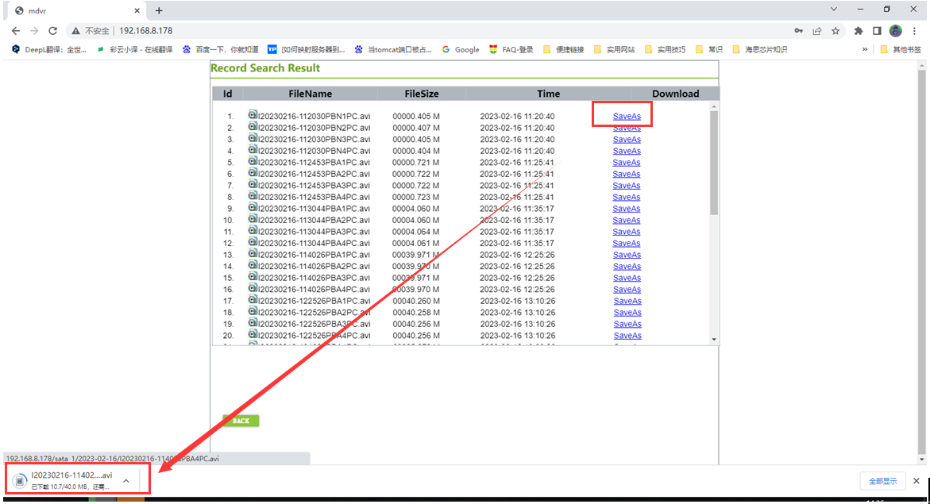The height and width of the screenshot is (504, 930).
Task: Click 全部显示 to show all downloads
Action: tap(882, 481)
